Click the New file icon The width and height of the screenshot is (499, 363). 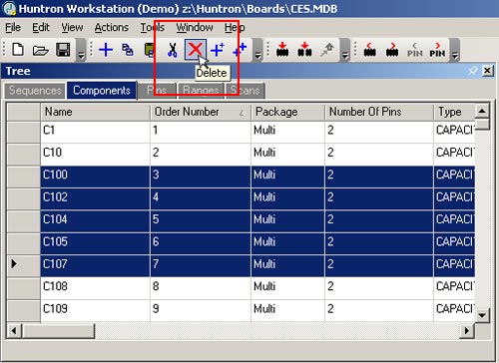(18, 50)
